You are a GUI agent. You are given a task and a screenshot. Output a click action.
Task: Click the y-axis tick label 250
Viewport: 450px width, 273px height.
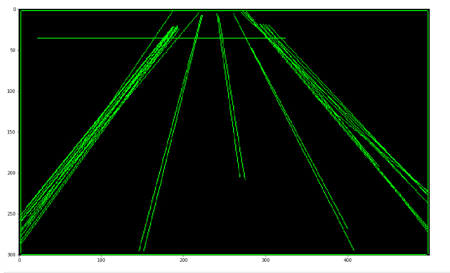12,214
